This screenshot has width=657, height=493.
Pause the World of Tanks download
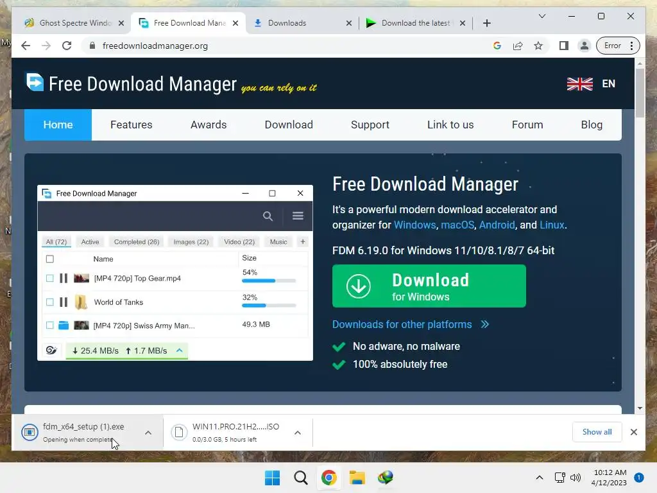pyautogui.click(x=64, y=302)
